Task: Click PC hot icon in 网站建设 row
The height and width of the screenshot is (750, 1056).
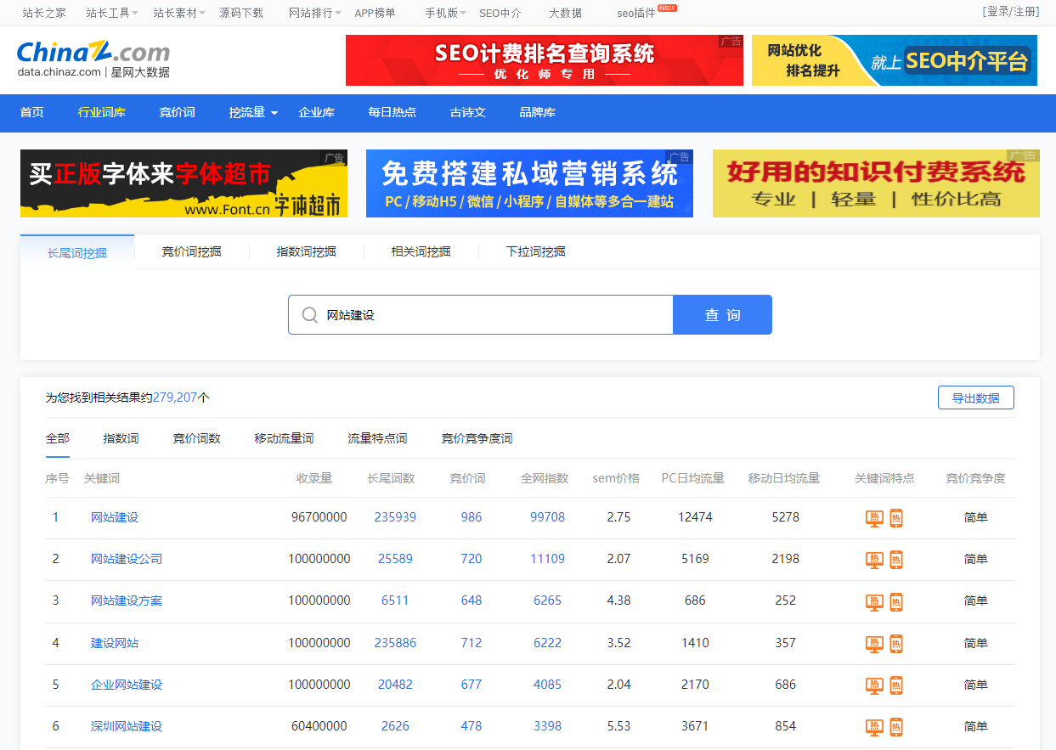Action: 873,518
